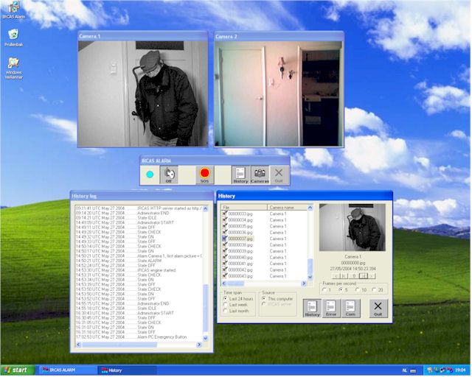Click History log window title bar
472x377 pixels.
tap(142, 196)
